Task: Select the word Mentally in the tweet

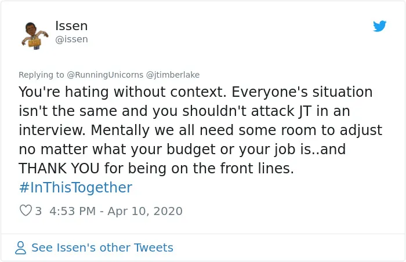Action: [x=120, y=130]
